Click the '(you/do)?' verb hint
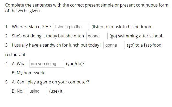 [75, 64]
